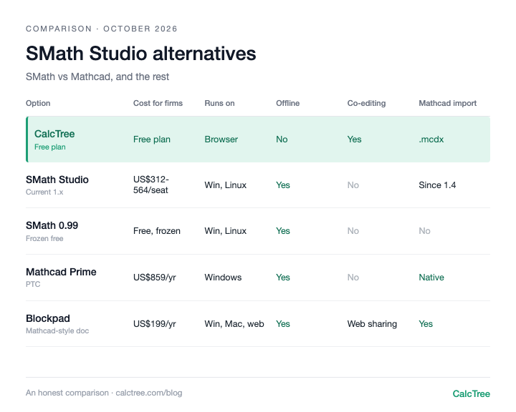The width and height of the screenshot is (516, 412).
Task: Click the 'Windows' platform cell
Action: coord(223,278)
